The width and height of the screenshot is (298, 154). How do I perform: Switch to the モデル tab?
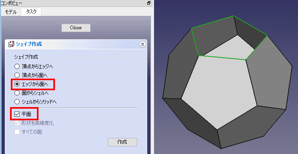(11, 12)
